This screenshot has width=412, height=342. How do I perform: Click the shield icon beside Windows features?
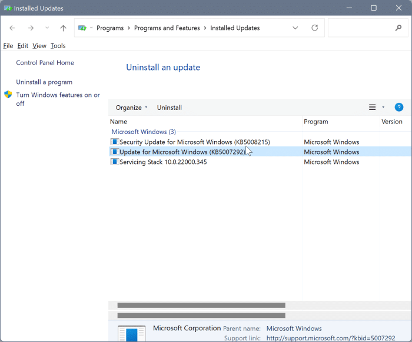coord(8,95)
